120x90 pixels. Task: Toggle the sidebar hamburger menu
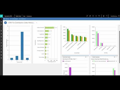click(x=1, y=19)
